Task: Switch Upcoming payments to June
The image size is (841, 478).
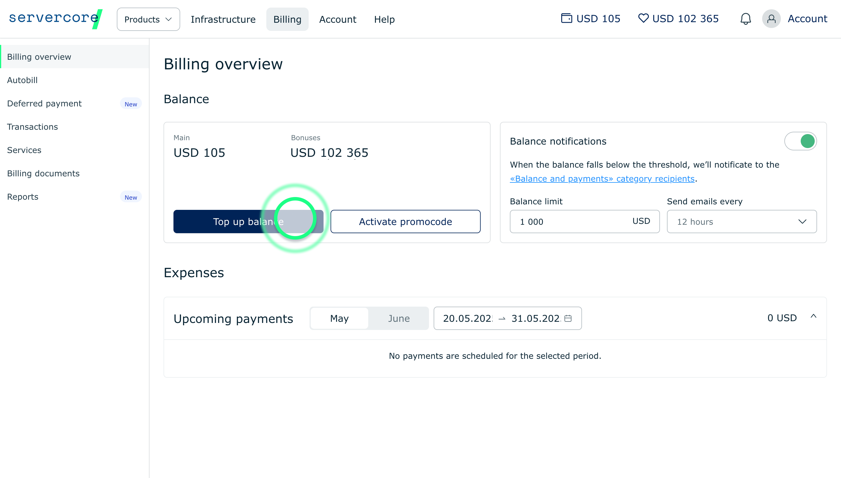Action: (x=398, y=318)
